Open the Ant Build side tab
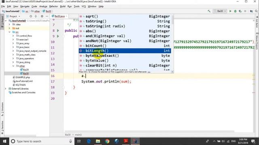The width and height of the screenshot is (259, 145). click(x=257, y=22)
